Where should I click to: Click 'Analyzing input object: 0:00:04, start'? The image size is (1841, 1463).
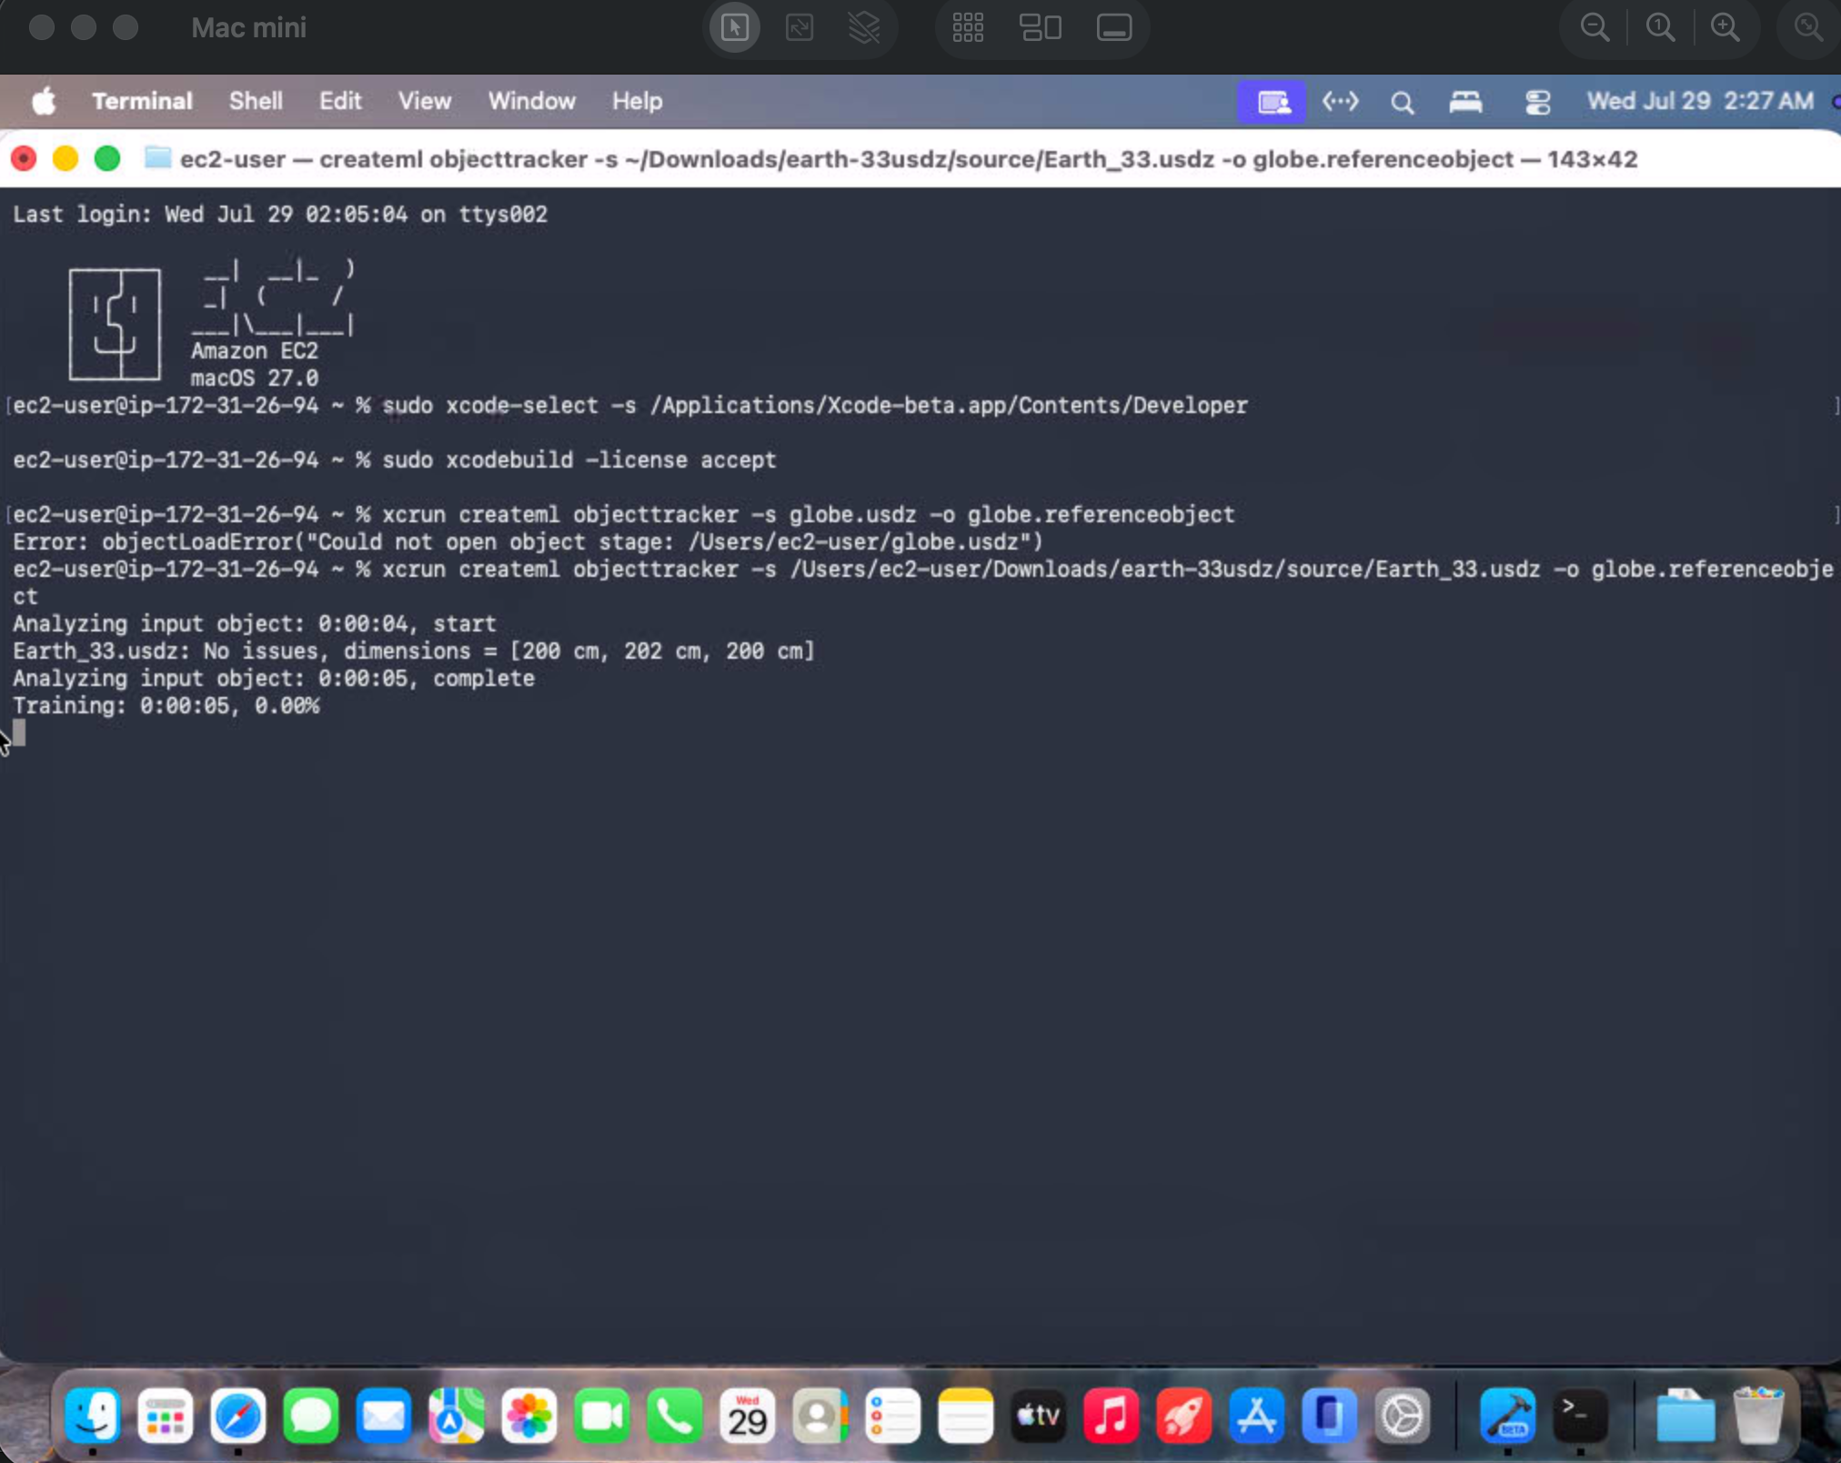(x=255, y=623)
